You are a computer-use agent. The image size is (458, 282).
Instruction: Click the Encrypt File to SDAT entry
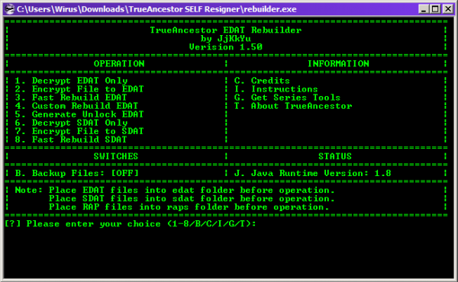point(79,131)
